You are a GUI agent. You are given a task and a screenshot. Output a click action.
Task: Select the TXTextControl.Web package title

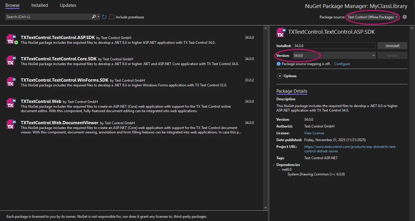coord(41,101)
